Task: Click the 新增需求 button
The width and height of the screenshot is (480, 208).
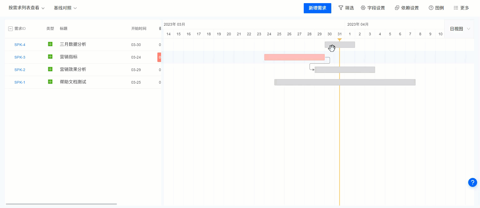Action: click(317, 8)
